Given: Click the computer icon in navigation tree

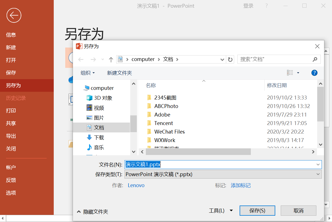Looking at the screenshot, I should (x=86, y=88).
